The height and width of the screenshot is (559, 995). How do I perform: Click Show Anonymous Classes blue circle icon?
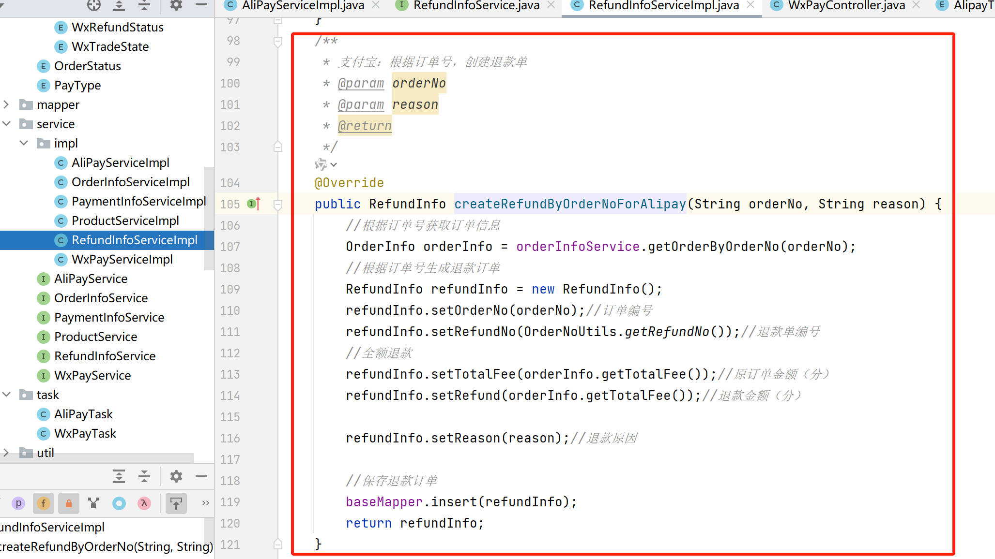tap(119, 503)
